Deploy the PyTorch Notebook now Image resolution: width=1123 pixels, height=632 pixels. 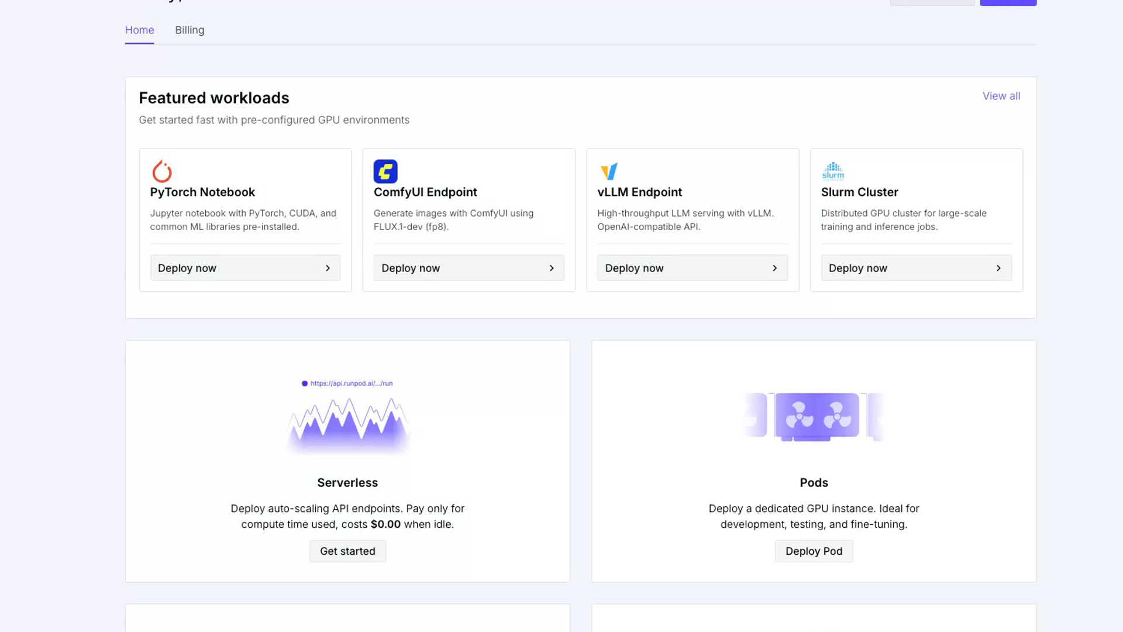[245, 268]
